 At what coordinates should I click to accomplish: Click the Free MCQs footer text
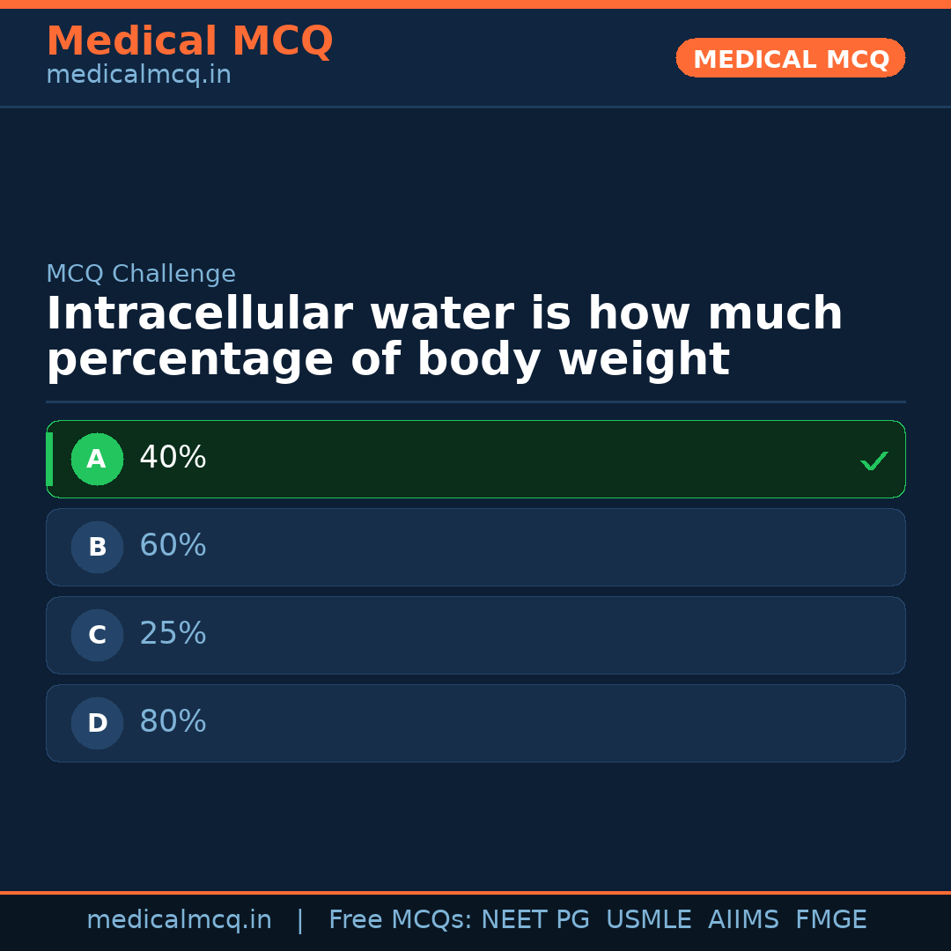pos(400,920)
